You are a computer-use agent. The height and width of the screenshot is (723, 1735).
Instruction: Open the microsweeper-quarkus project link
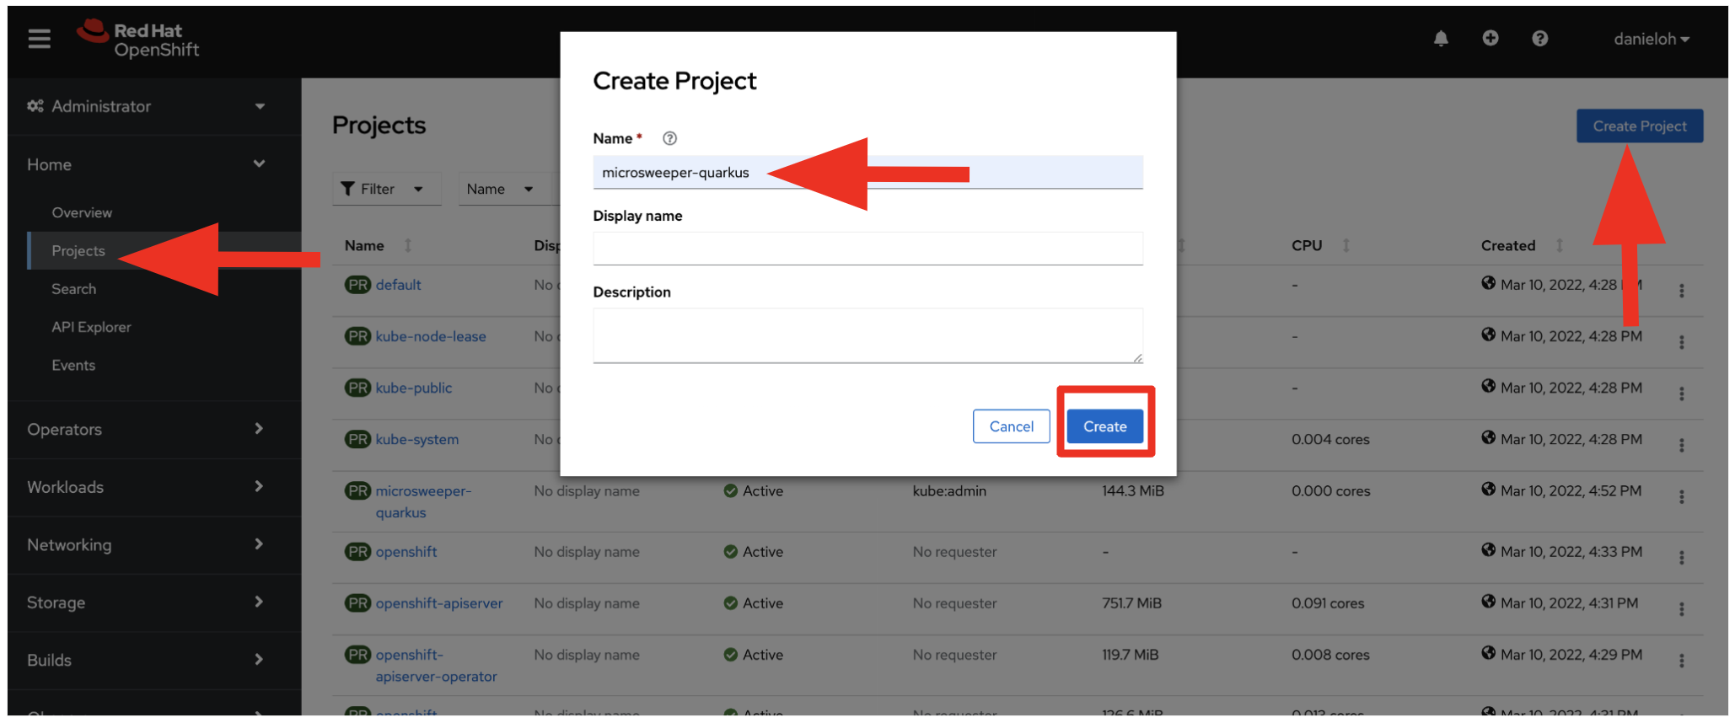tap(423, 501)
